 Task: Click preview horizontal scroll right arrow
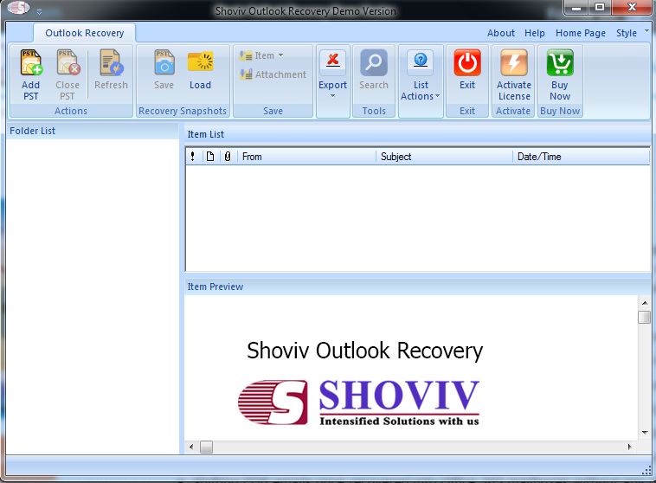(x=630, y=447)
